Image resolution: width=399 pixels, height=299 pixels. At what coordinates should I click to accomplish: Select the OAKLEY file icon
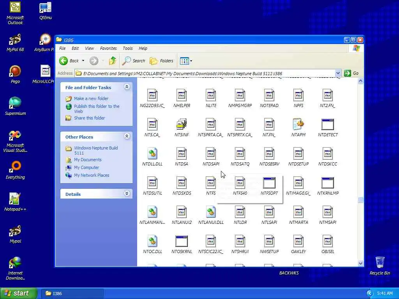[298, 241]
